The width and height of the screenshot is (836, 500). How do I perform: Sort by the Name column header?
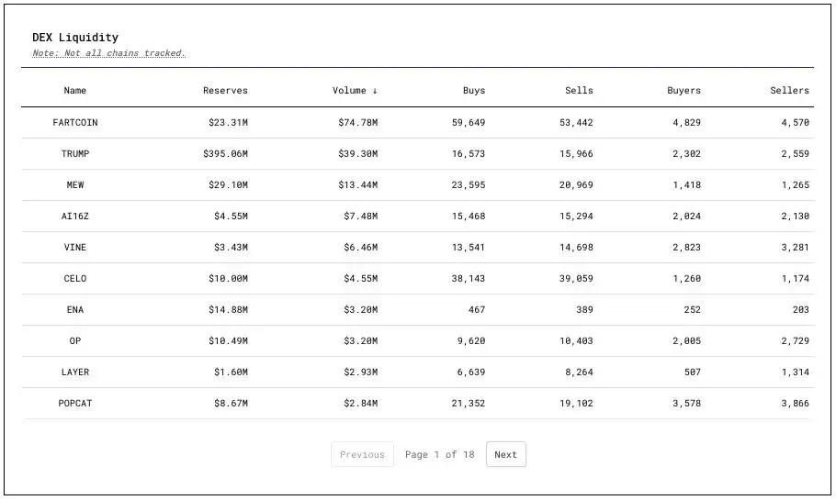point(75,91)
